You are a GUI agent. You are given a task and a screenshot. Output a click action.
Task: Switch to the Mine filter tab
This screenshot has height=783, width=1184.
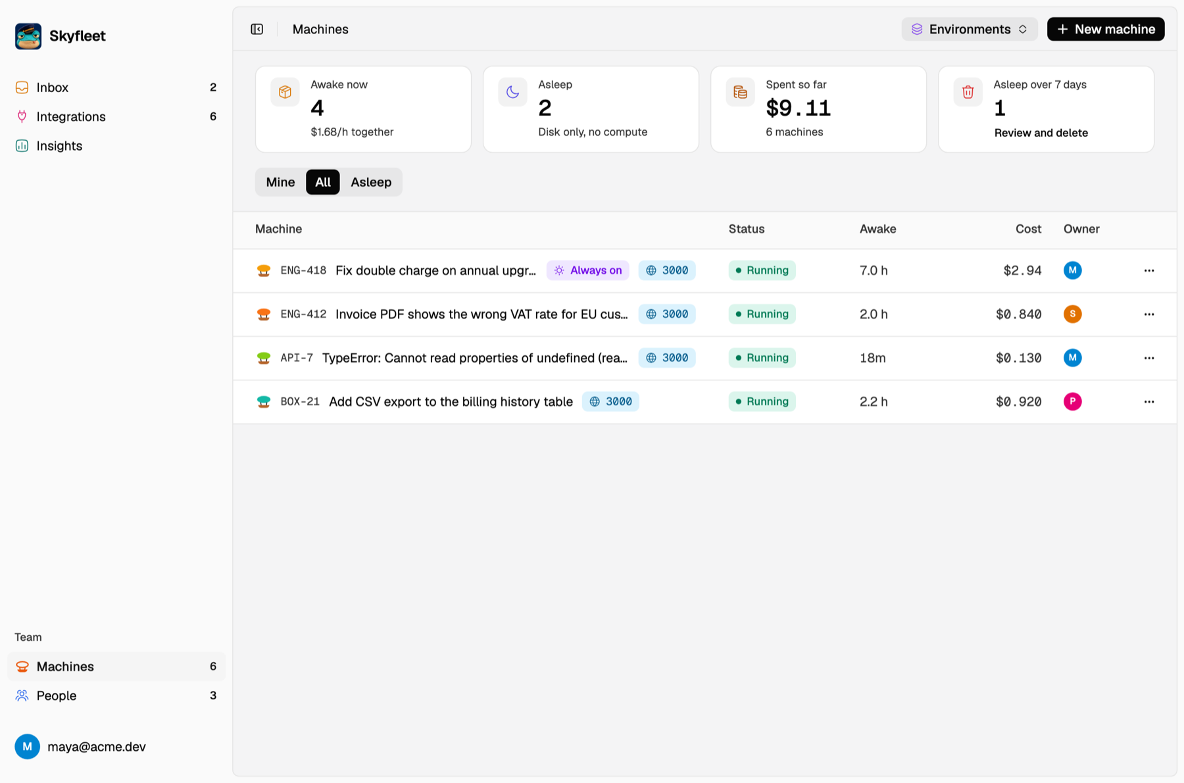[280, 182]
